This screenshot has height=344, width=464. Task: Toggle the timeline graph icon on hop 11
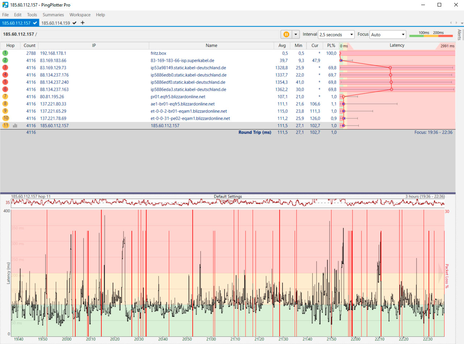click(15, 126)
